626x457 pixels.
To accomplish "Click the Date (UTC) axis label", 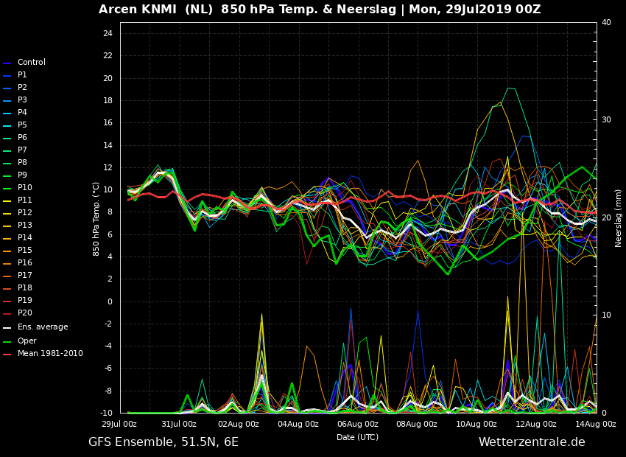I will point(357,437).
